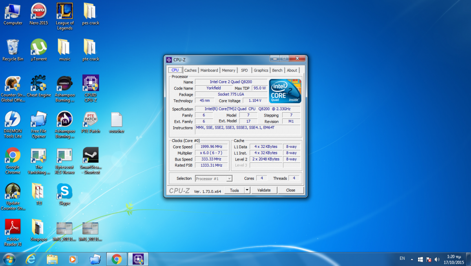Switch to the Mainboard tab
This screenshot has width=471, height=266.
209,70
